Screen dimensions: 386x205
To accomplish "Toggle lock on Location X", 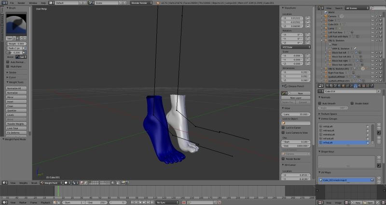I will pyautogui.click(x=307, y=18).
